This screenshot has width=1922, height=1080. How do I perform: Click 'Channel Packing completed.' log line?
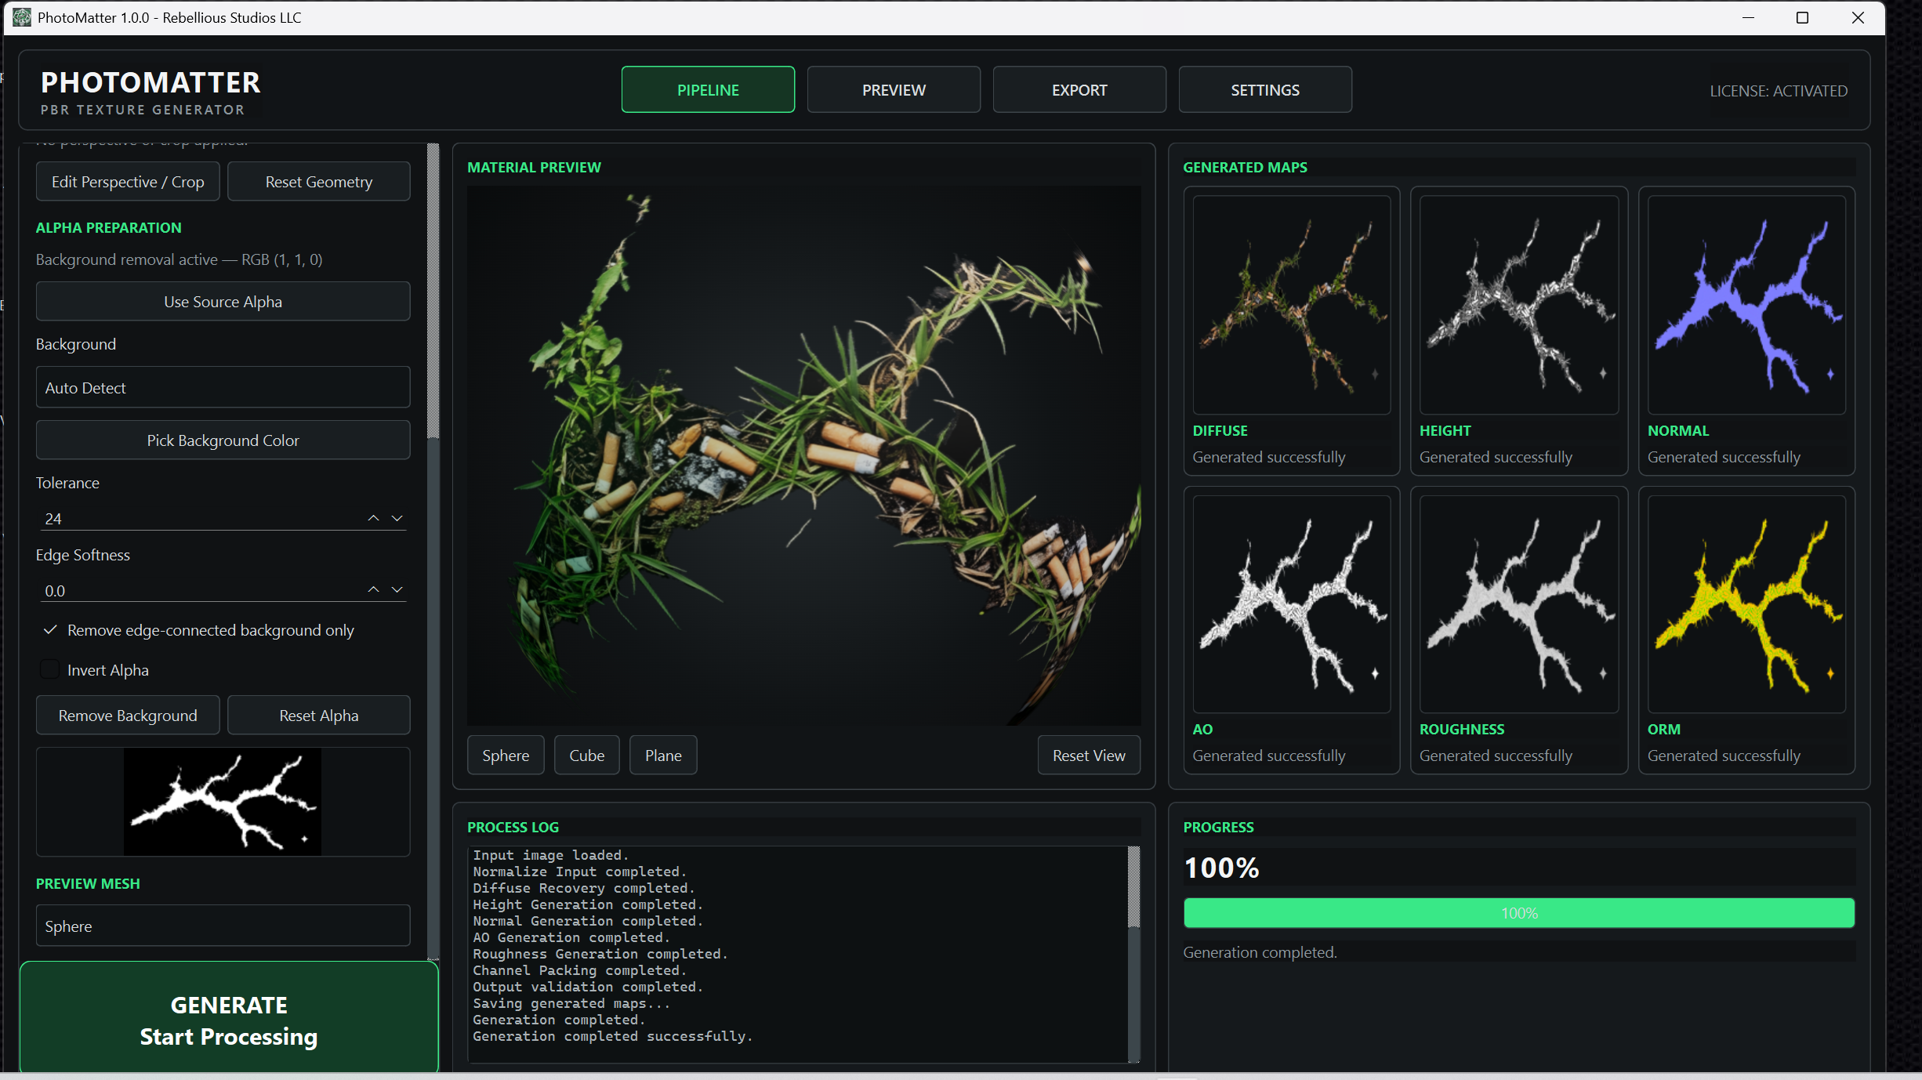pos(579,970)
